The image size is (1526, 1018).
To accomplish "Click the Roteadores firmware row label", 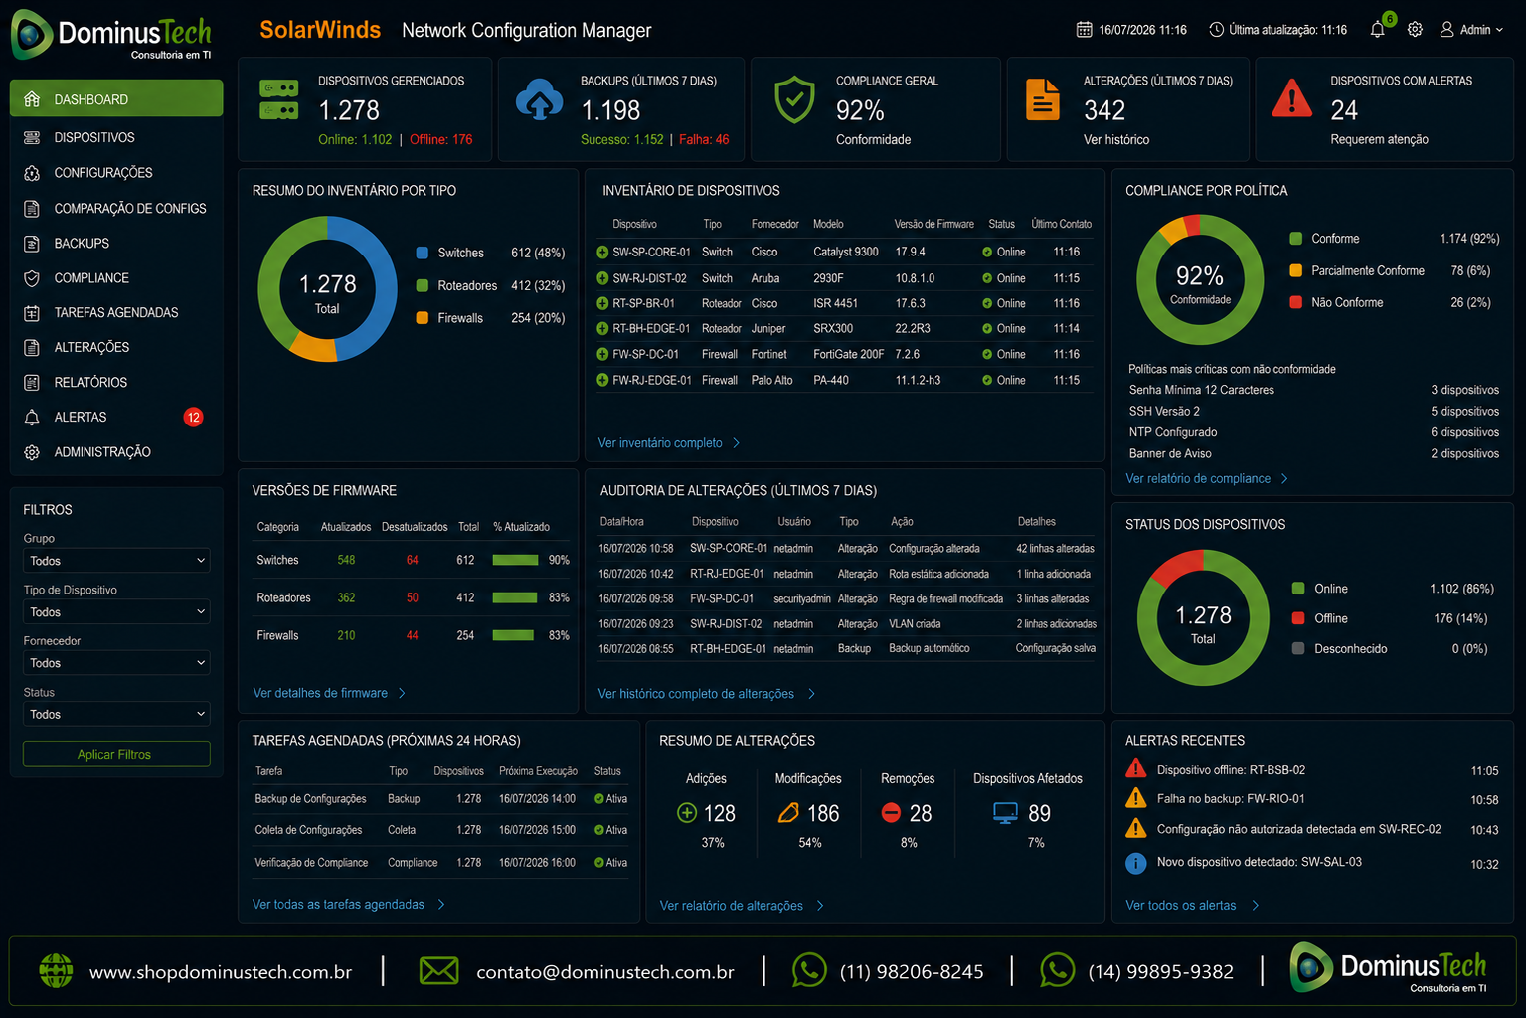I will [283, 597].
